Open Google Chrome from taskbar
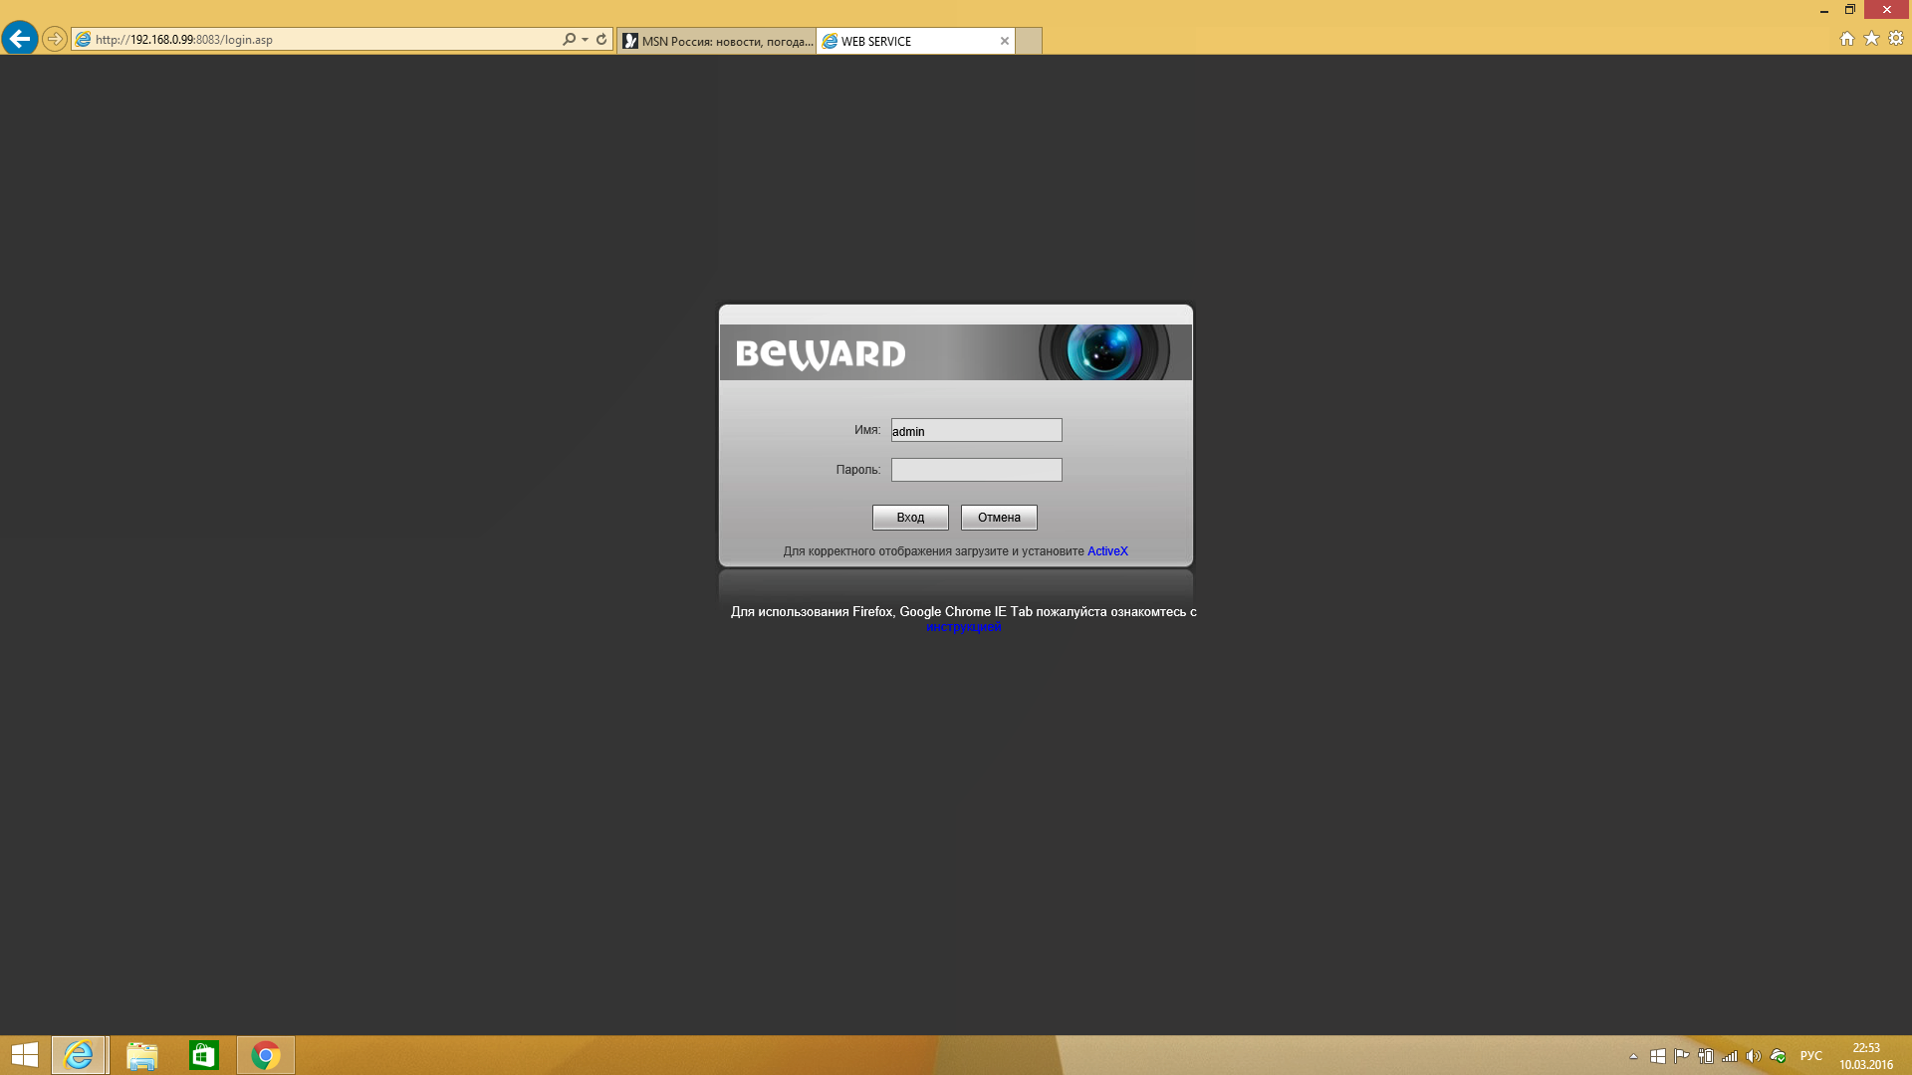 point(266,1055)
